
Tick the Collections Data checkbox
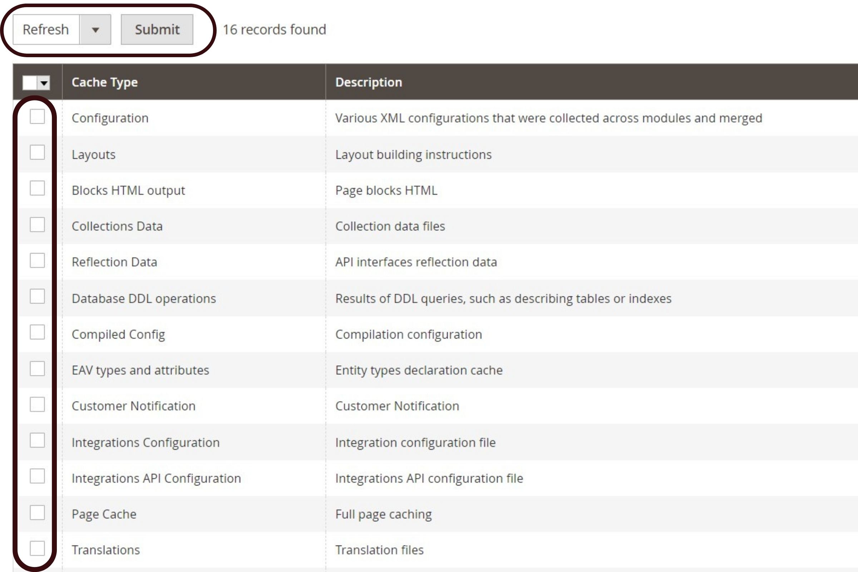[37, 225]
